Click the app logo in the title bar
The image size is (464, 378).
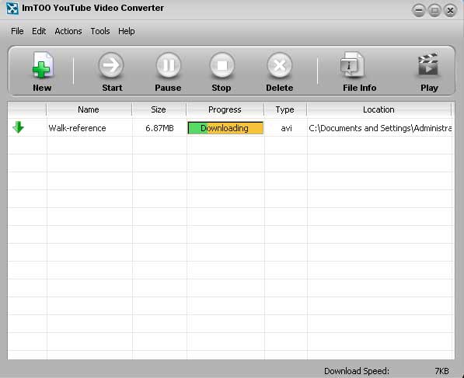coord(12,9)
